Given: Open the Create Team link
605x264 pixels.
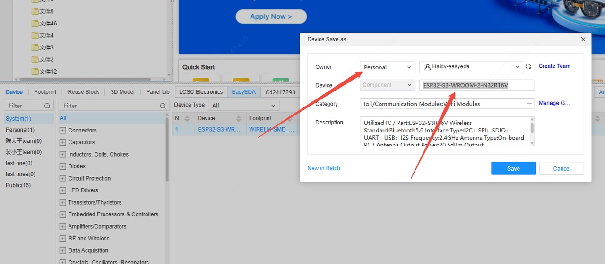Looking at the screenshot, I should (x=554, y=66).
